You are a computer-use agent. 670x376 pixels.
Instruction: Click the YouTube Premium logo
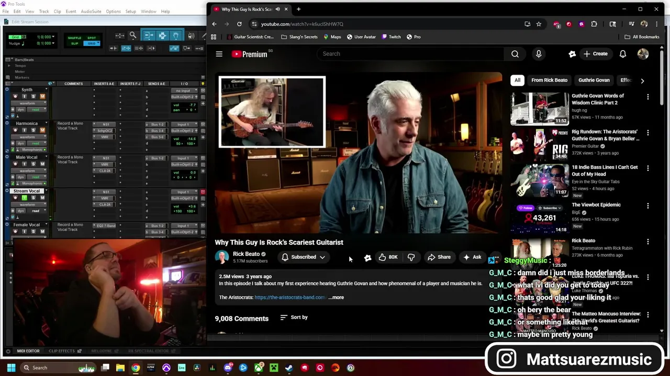tap(250, 54)
